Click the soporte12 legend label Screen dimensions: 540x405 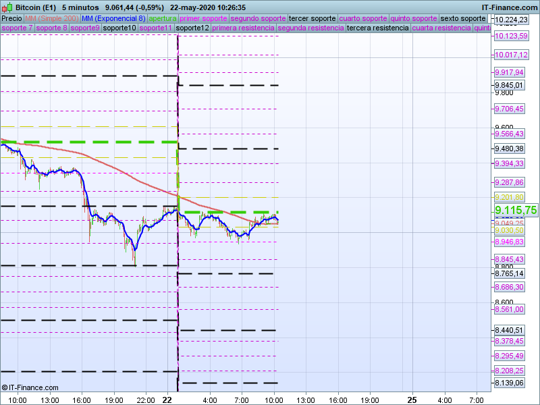[192, 28]
